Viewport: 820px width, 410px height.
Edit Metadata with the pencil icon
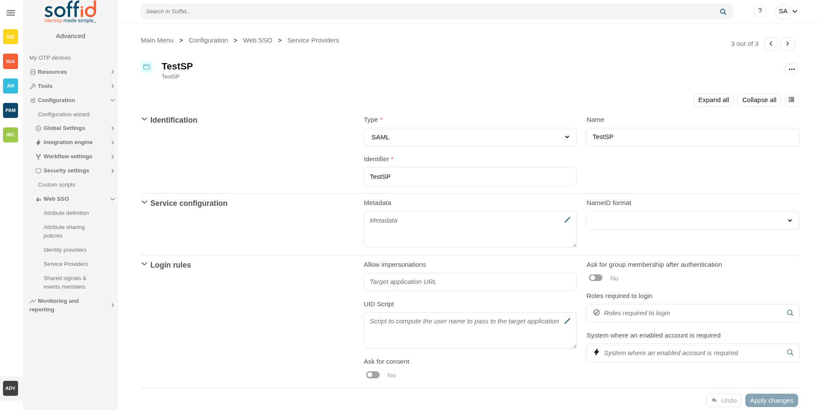coord(567,220)
